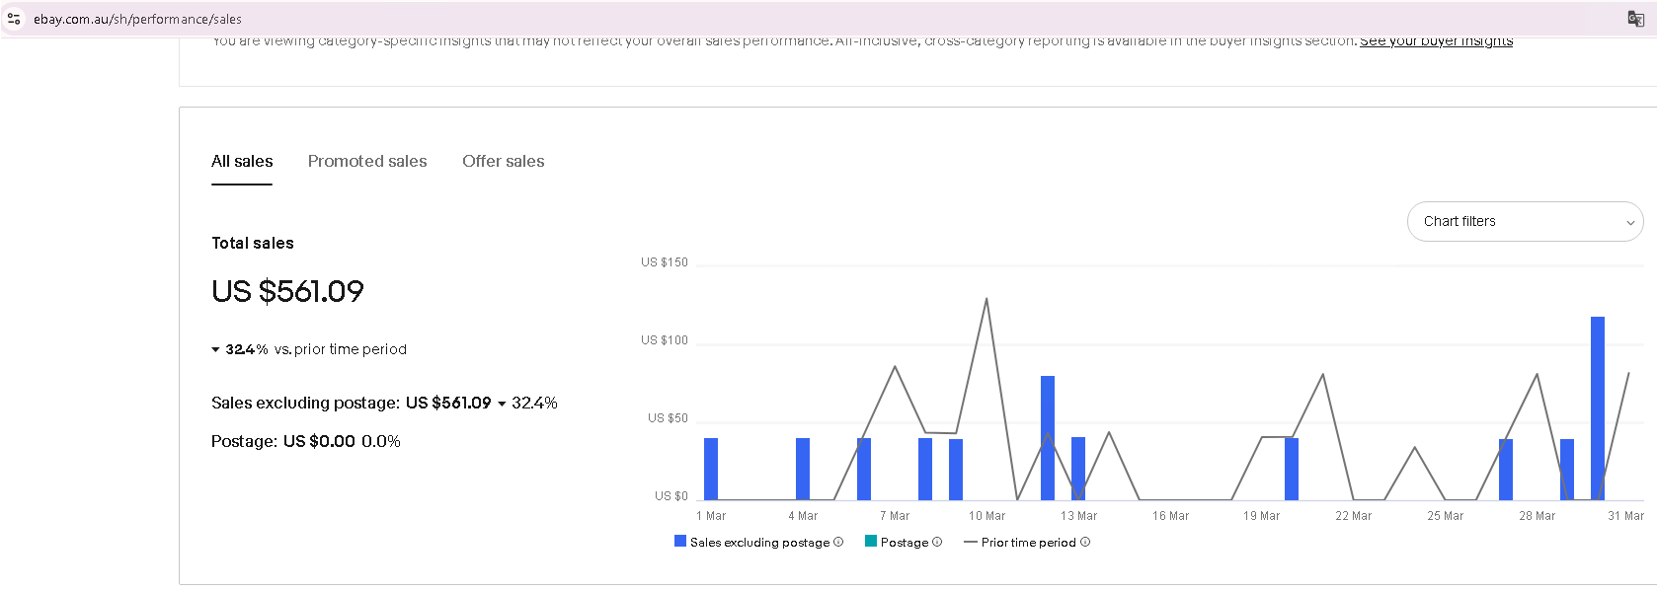Click the translate page icon
The image size is (1657, 592).
point(1635,19)
